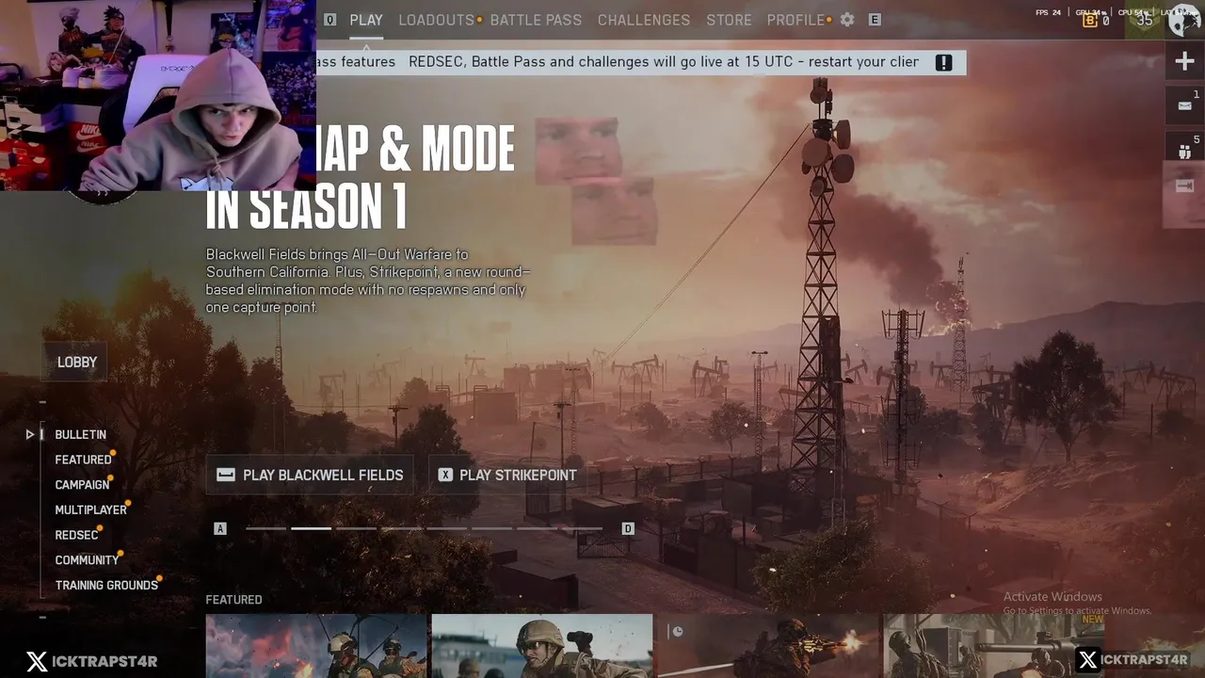Click the clock icon on third featured card

677,632
